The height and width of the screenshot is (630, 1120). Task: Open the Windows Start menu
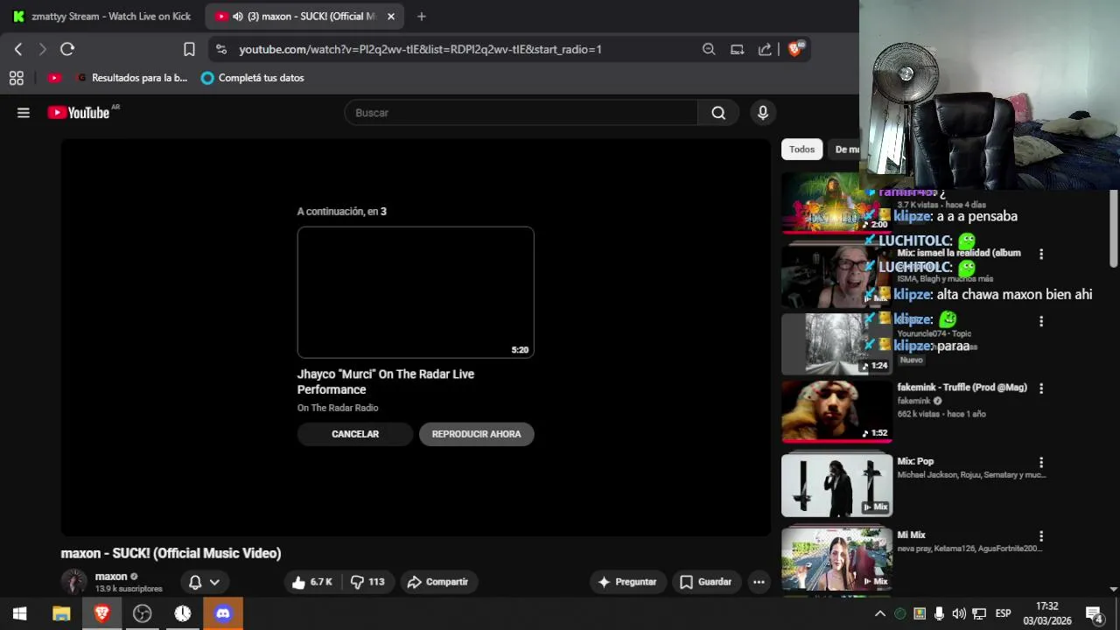(x=20, y=613)
